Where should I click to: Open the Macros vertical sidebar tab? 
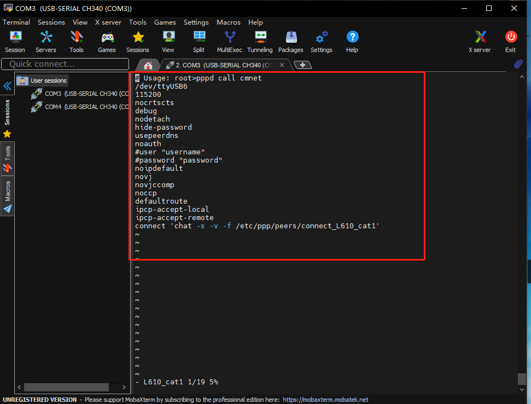click(x=8, y=196)
